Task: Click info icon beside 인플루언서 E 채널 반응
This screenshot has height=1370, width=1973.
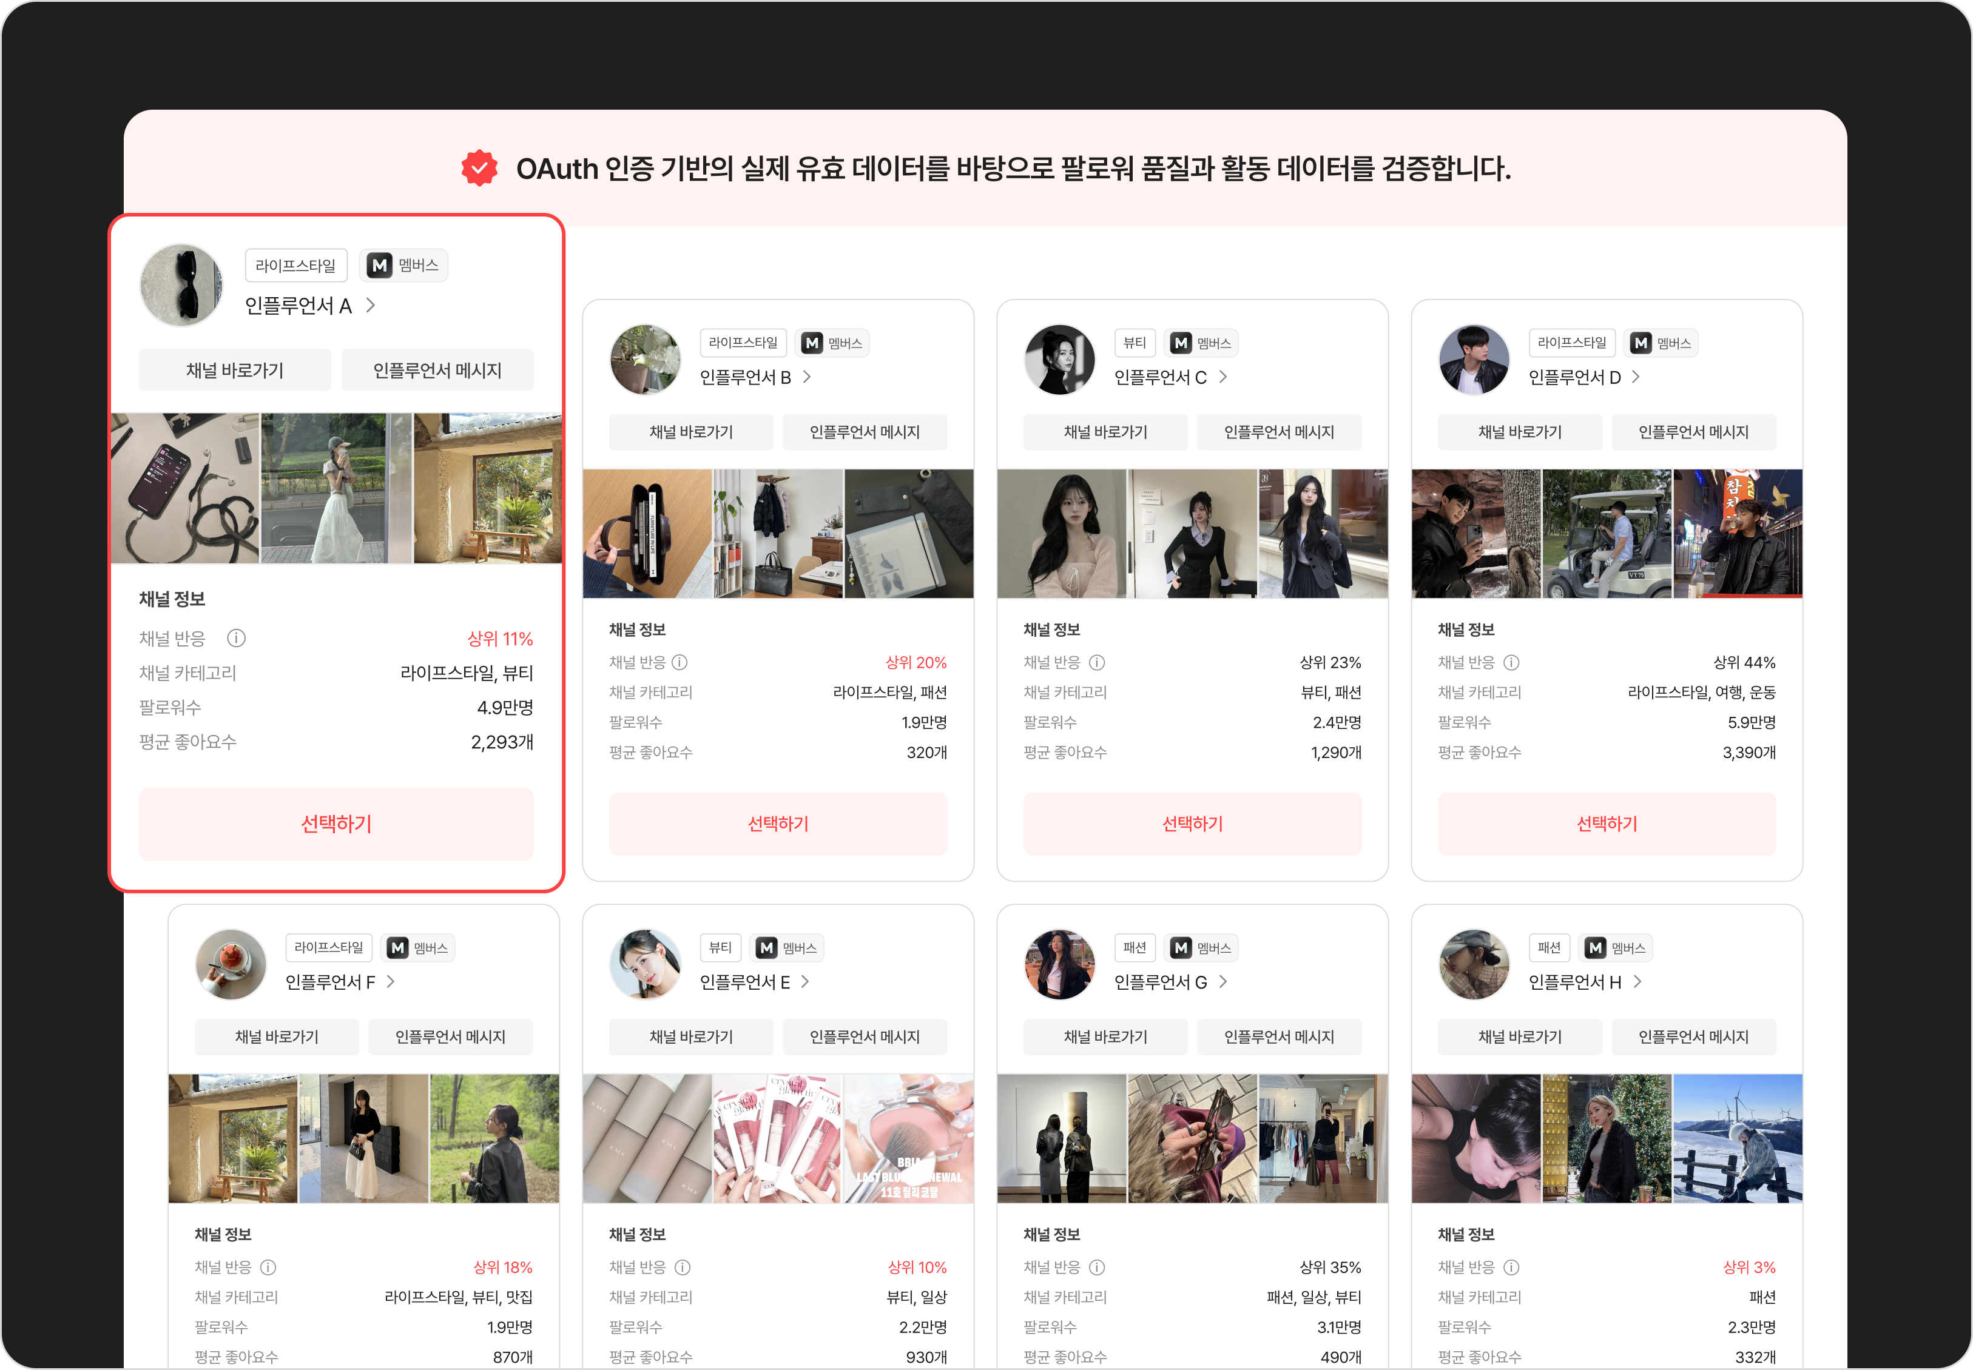Action: coord(683,1267)
